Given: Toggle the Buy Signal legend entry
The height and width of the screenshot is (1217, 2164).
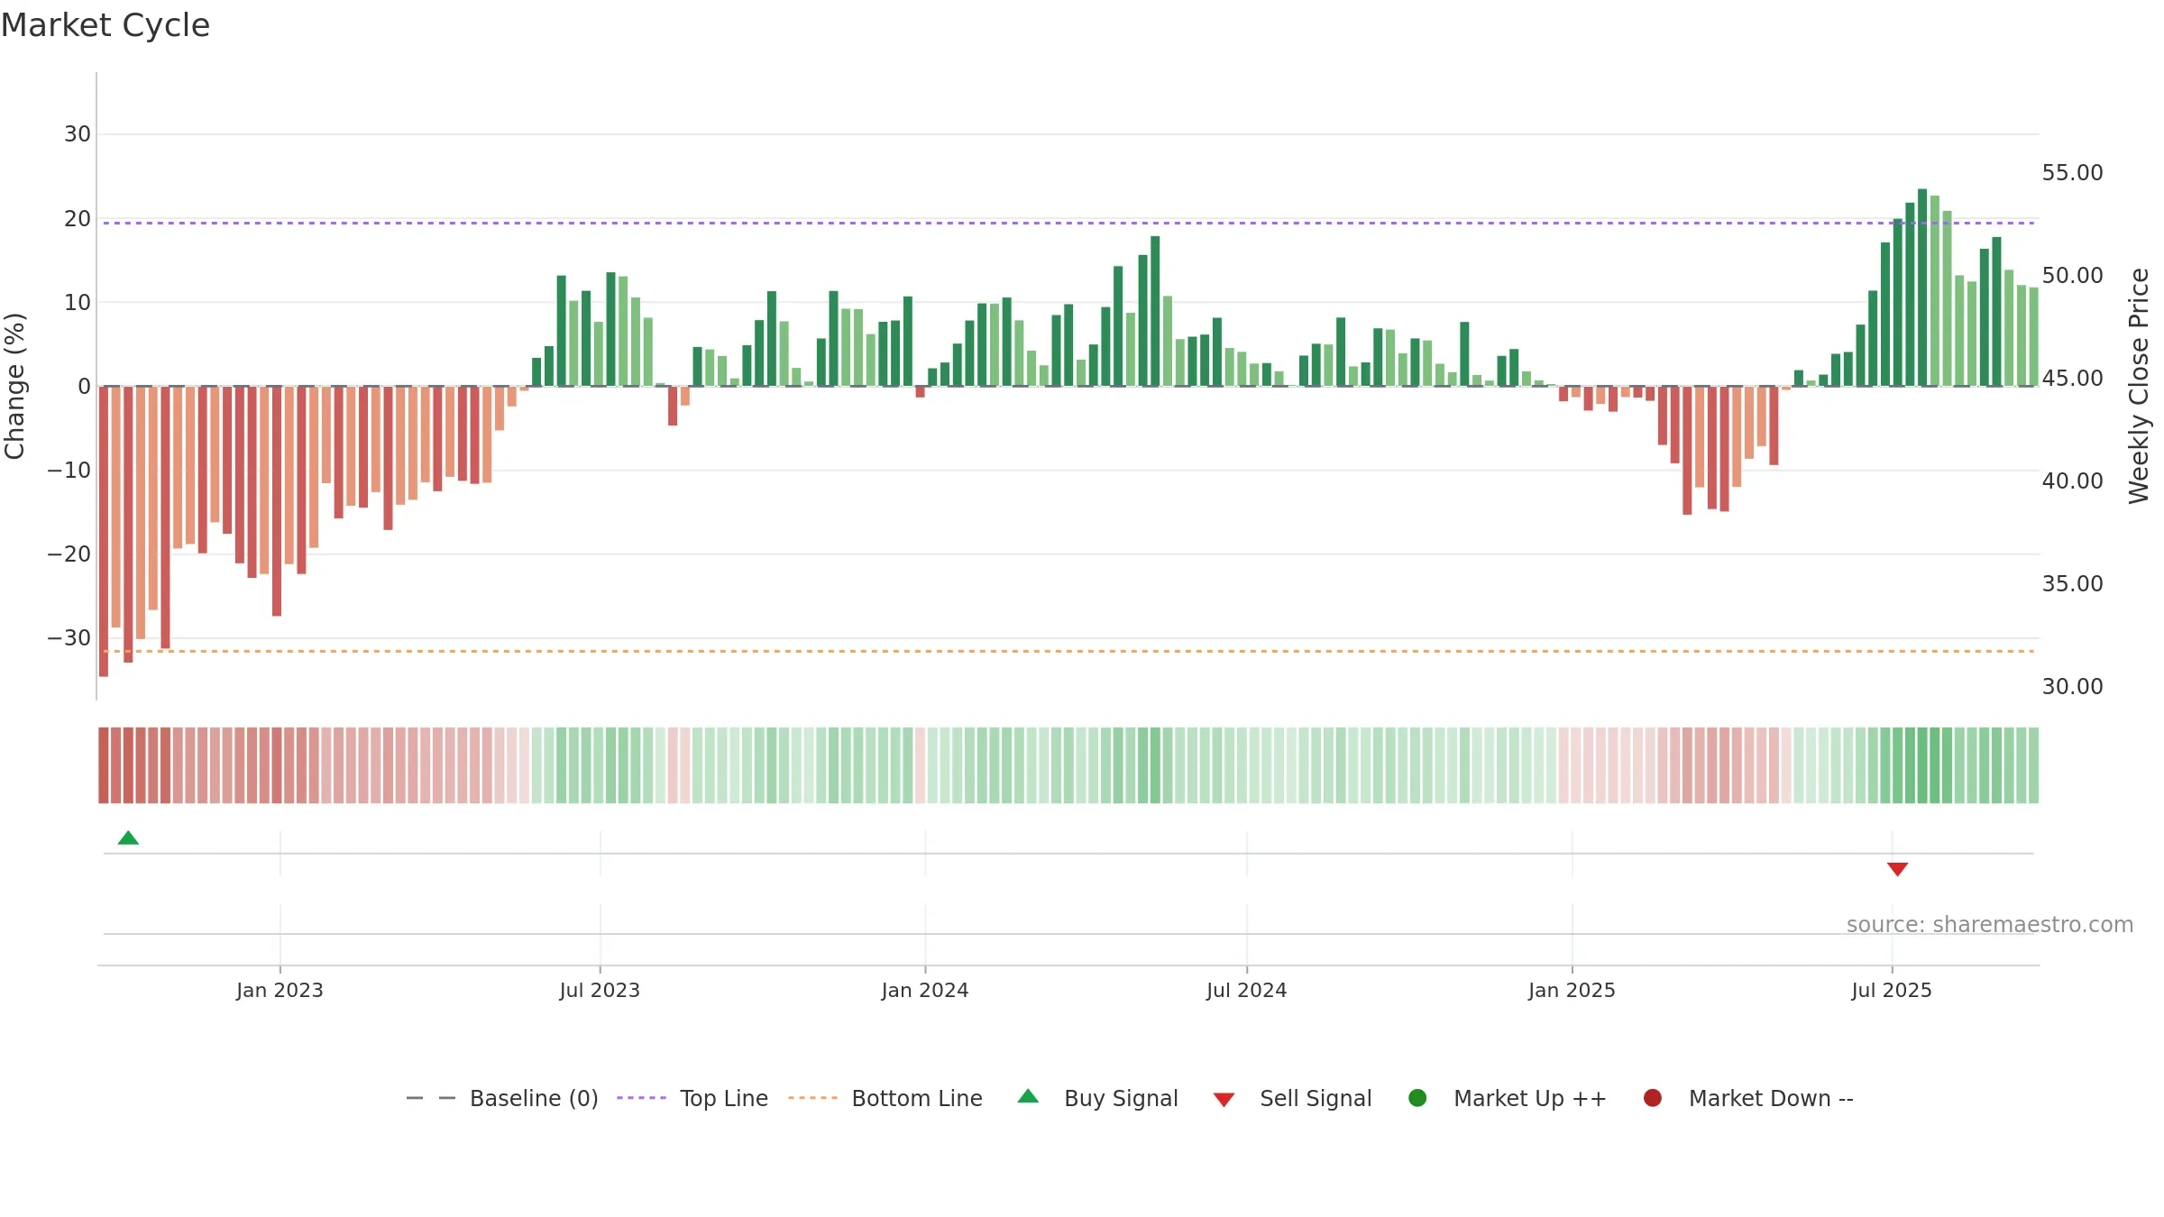Looking at the screenshot, I should click(x=1097, y=1098).
